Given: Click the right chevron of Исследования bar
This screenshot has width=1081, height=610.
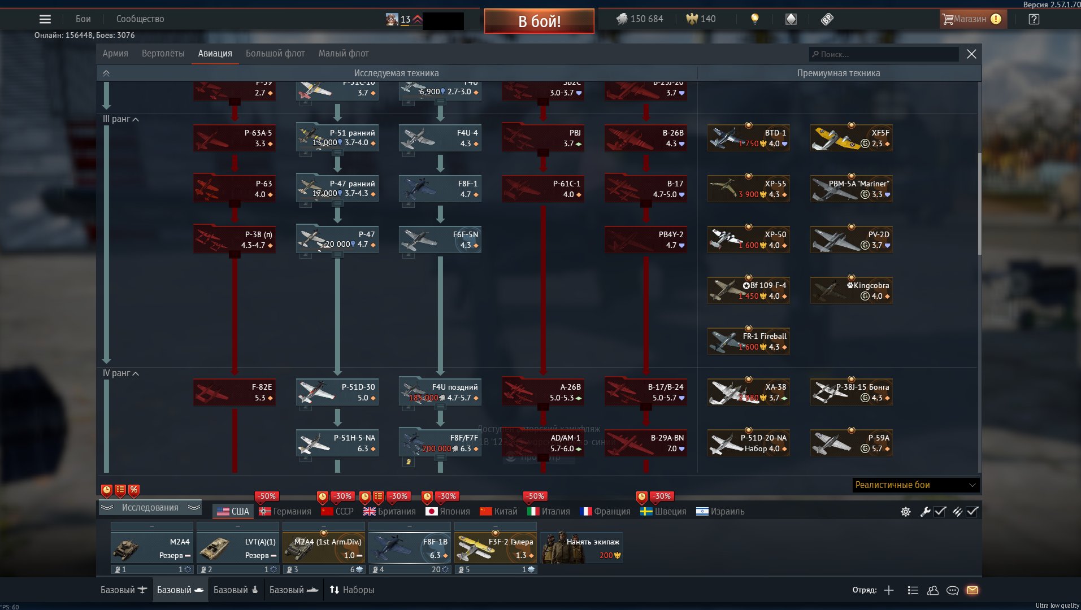Looking at the screenshot, I should pyautogui.click(x=194, y=508).
